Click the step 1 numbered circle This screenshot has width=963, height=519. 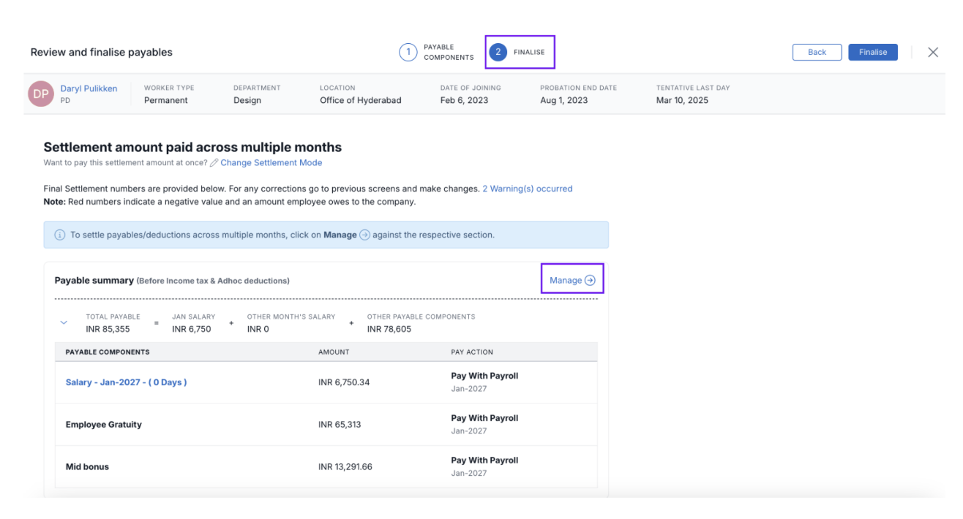point(408,52)
